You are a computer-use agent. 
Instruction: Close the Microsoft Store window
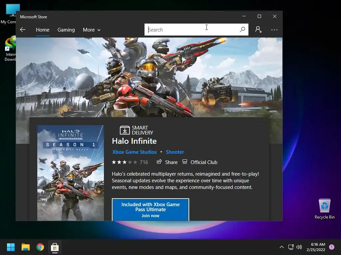[x=275, y=17]
